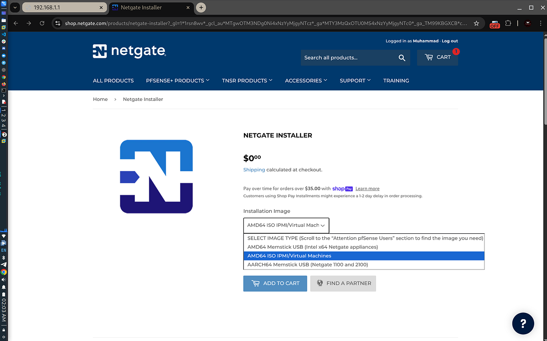Click the Log out link
The image size is (547, 341).
click(450, 41)
